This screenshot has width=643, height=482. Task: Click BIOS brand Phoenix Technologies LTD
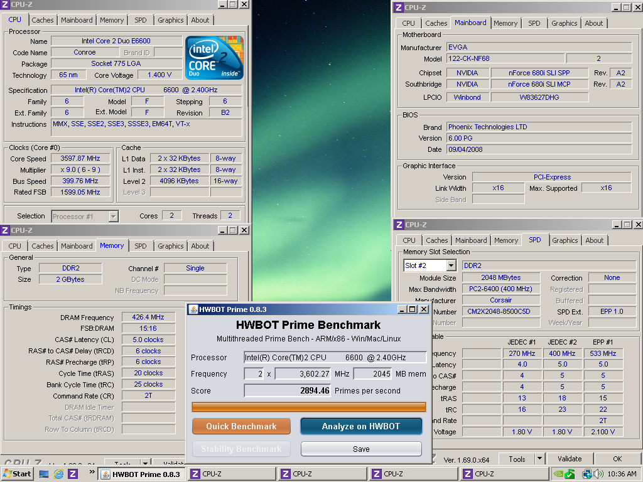(539, 127)
